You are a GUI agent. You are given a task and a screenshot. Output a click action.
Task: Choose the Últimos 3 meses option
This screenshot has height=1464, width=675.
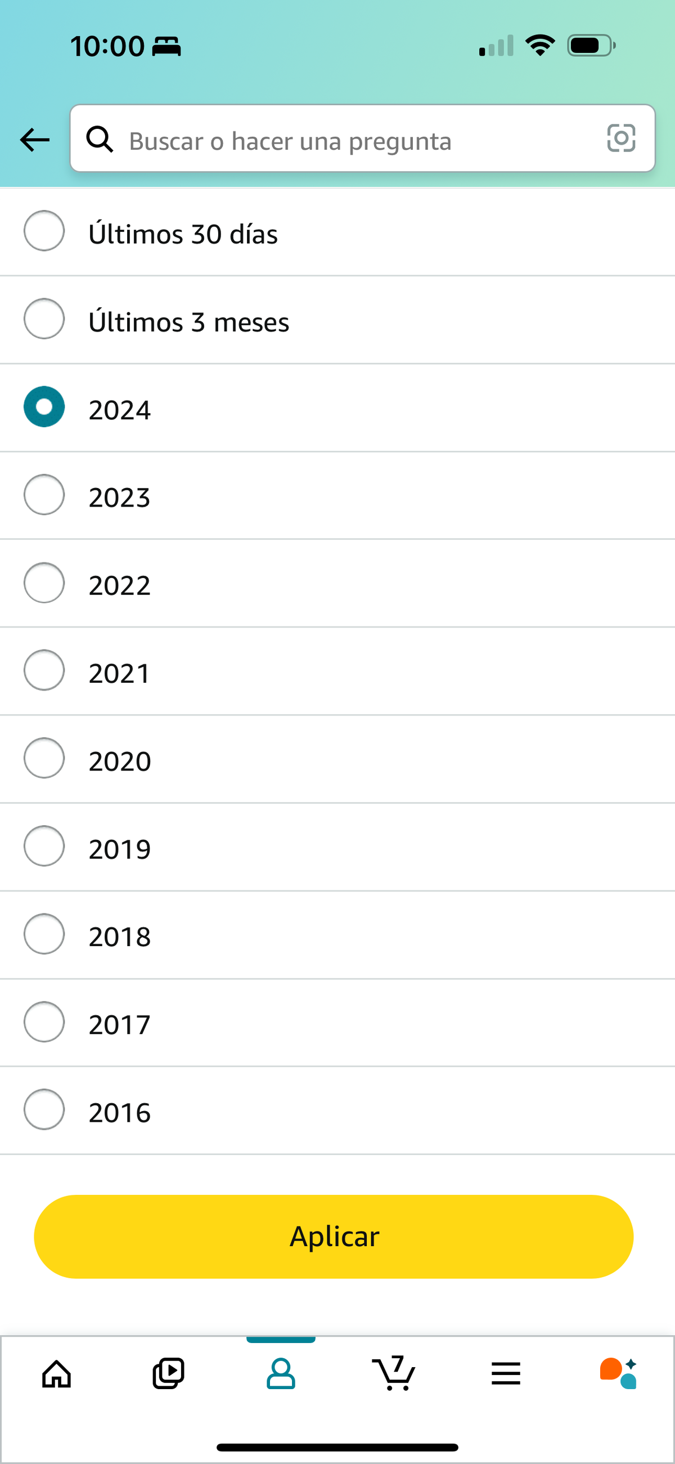(44, 319)
